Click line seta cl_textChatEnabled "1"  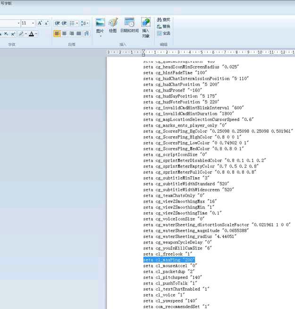tap(176, 289)
